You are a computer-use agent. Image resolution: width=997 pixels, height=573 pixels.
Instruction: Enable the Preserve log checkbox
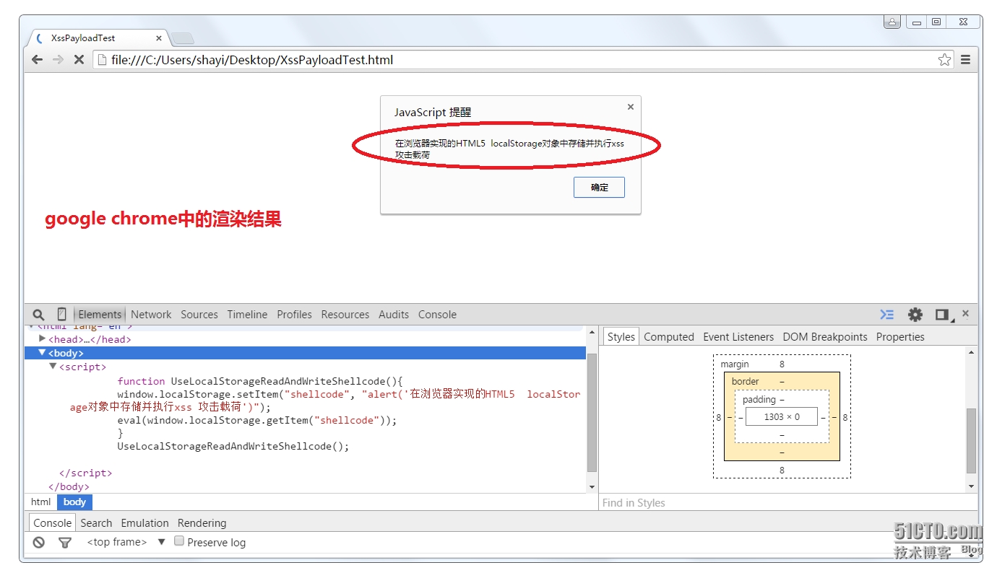click(179, 541)
